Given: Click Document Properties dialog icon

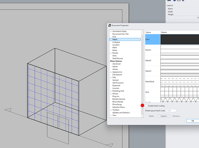Looking at the screenshot, I should [x=110, y=25].
